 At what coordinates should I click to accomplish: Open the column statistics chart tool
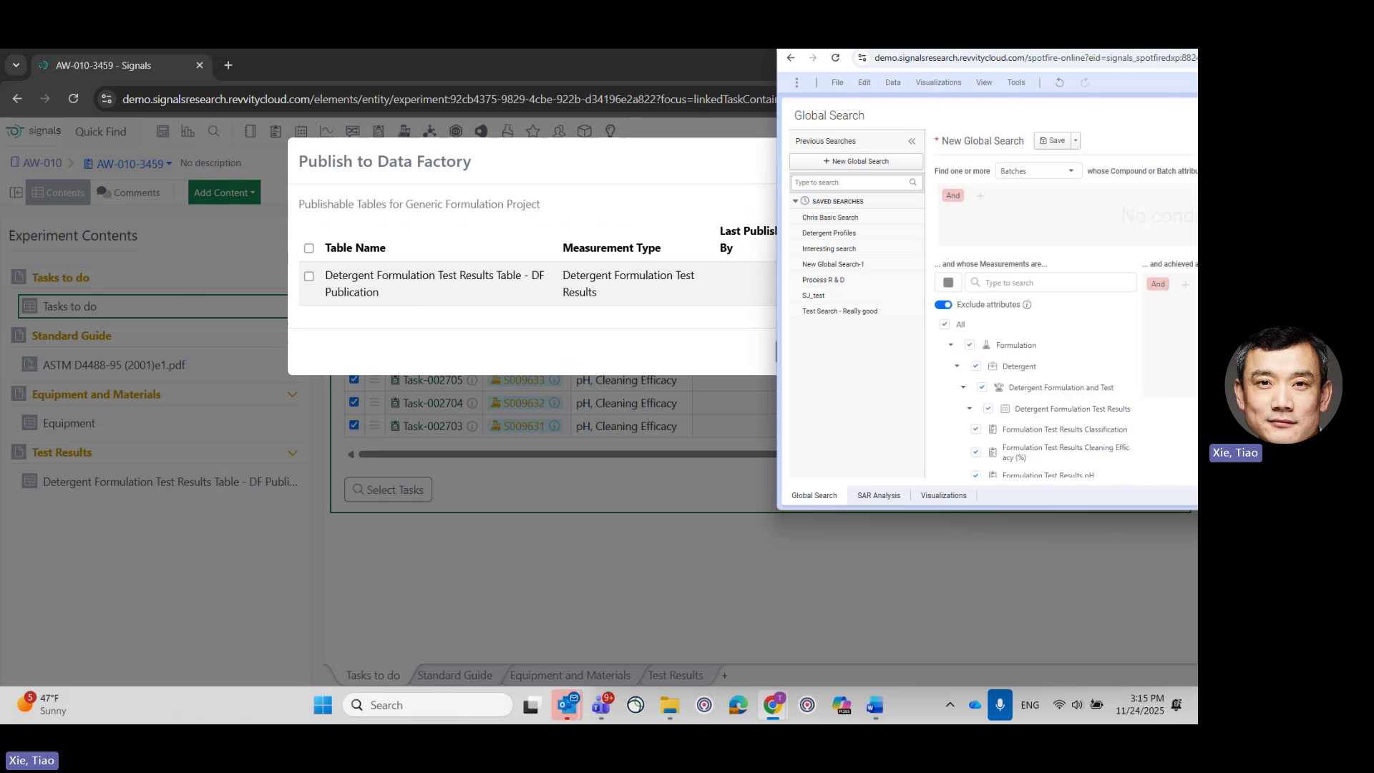188,131
